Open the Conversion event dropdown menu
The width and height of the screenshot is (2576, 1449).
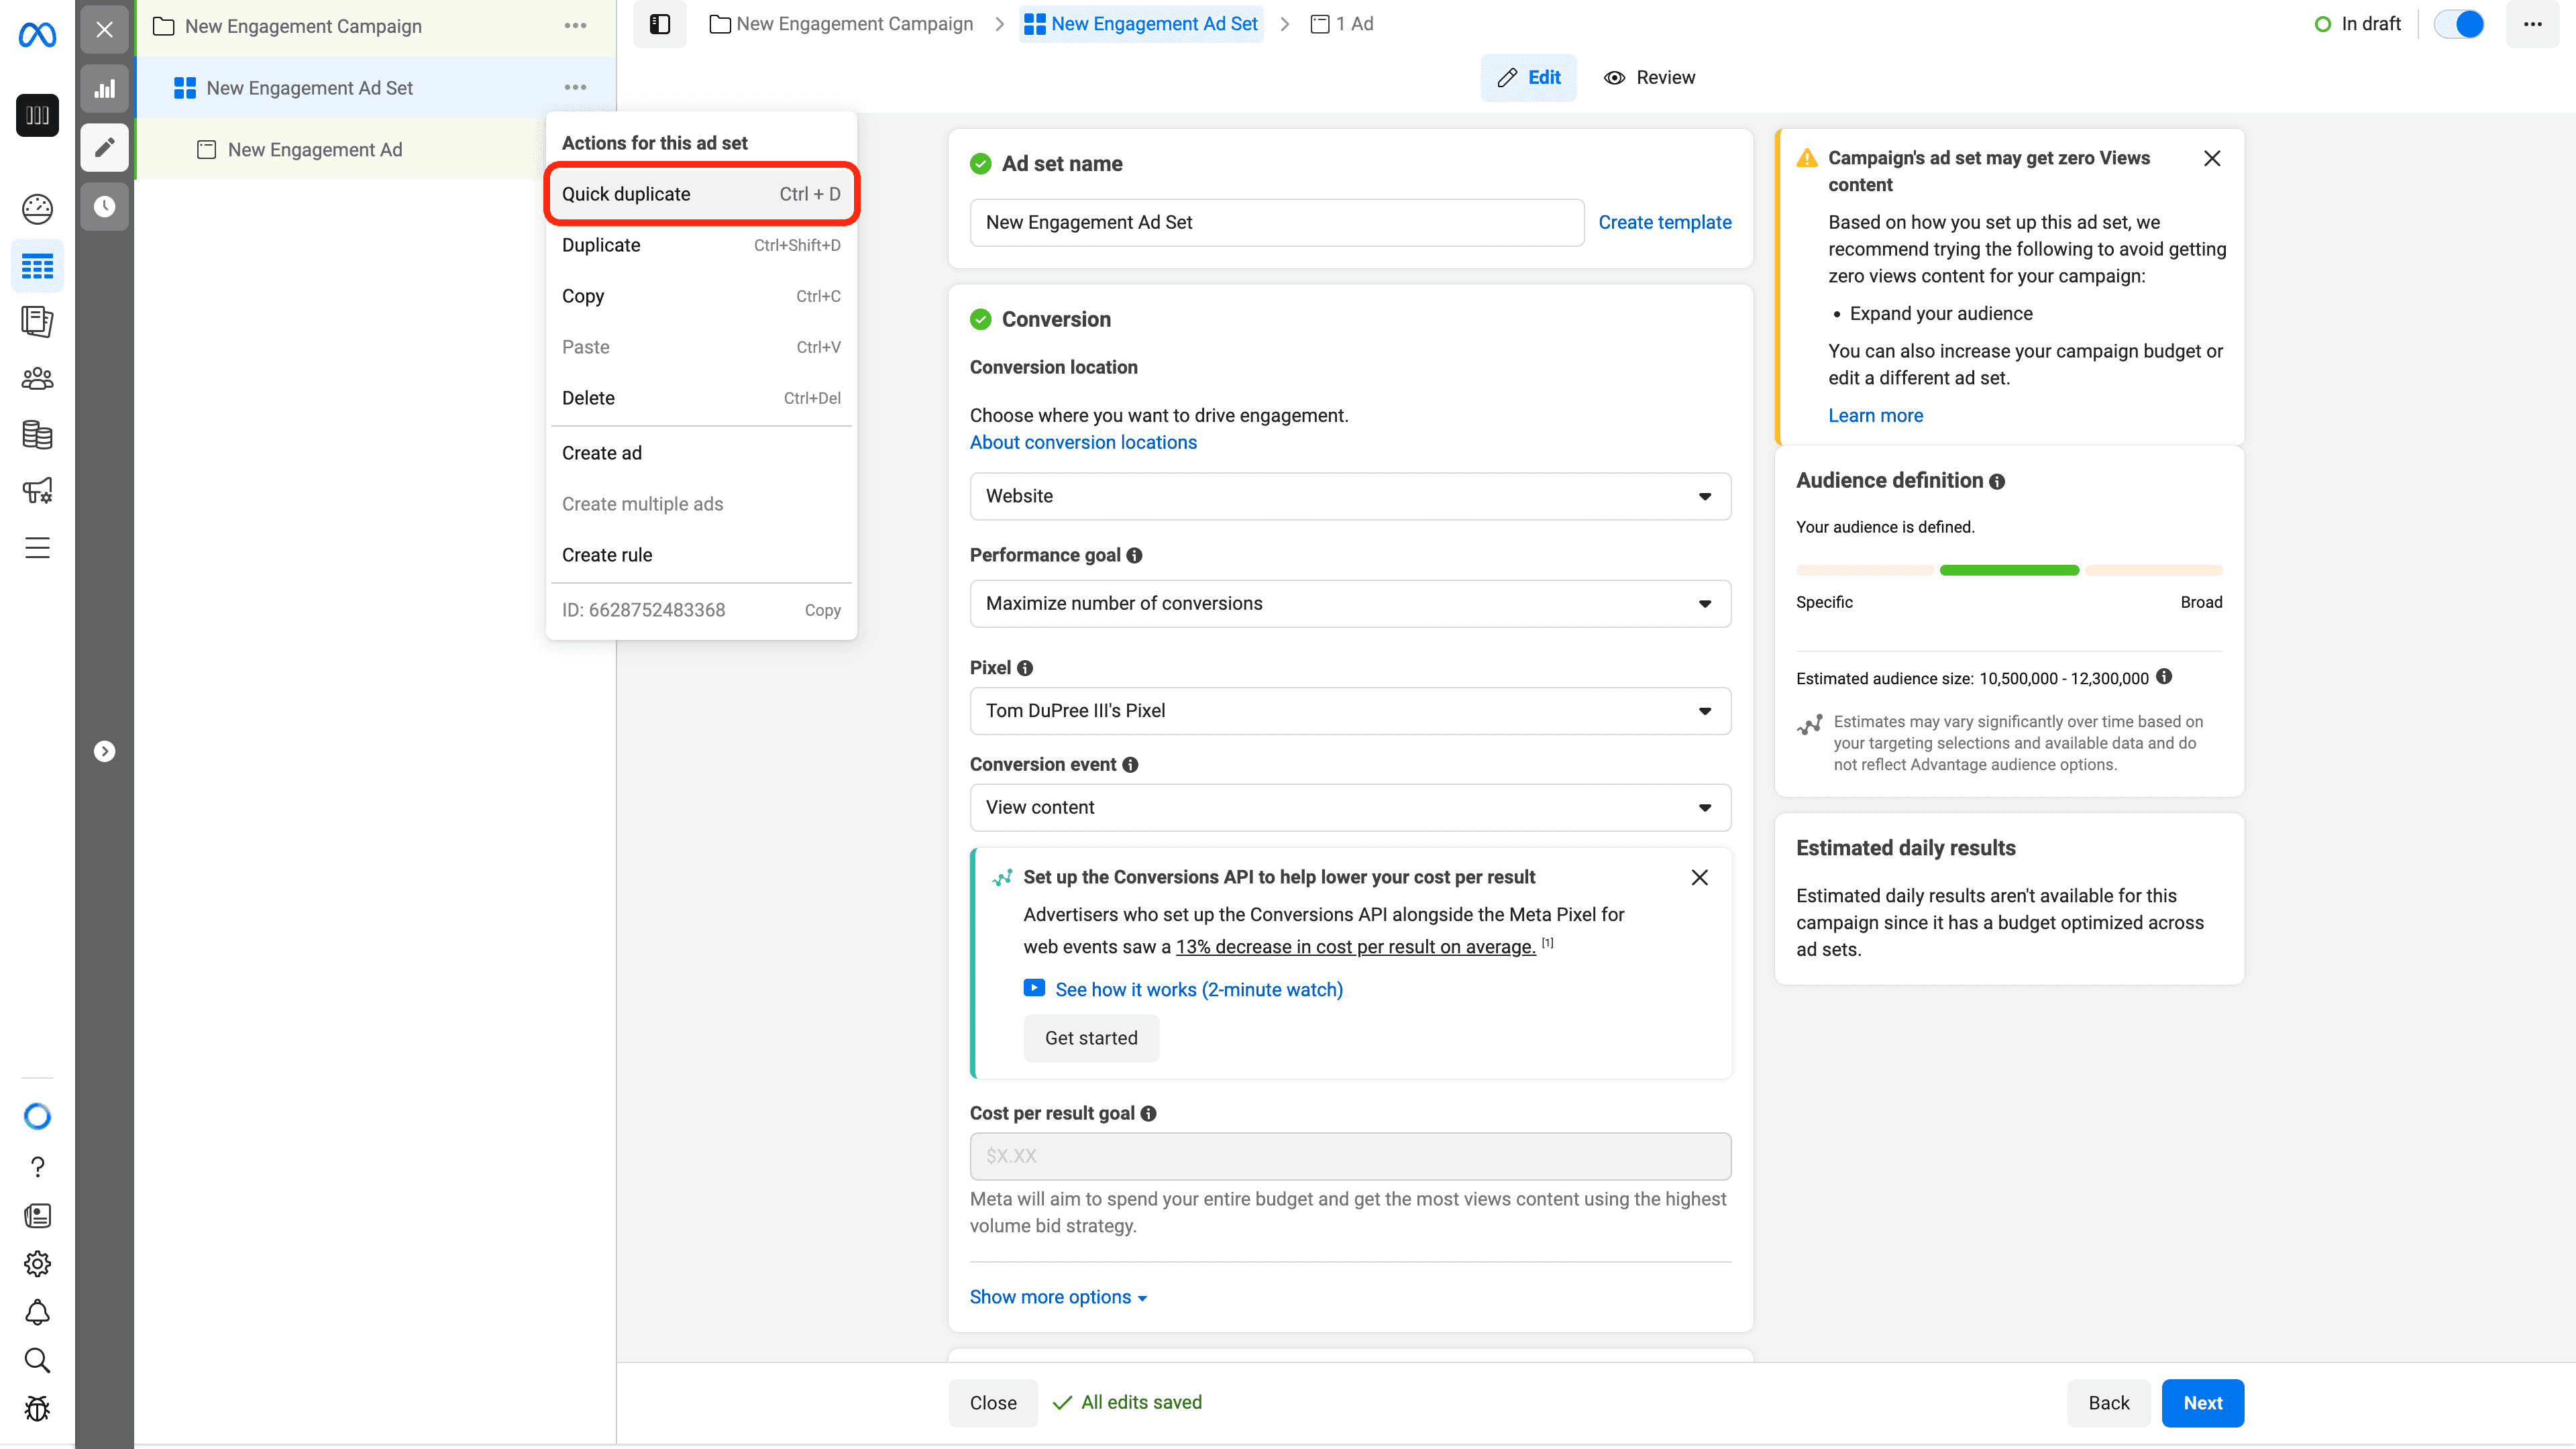tap(1350, 807)
